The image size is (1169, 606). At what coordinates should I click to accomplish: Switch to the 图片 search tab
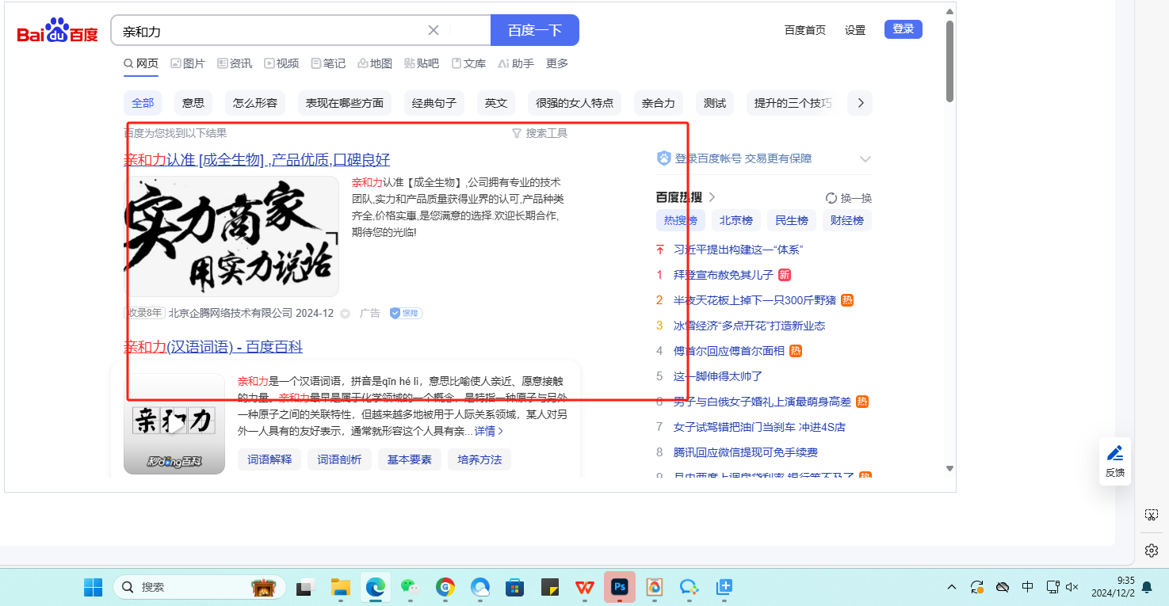click(x=188, y=63)
